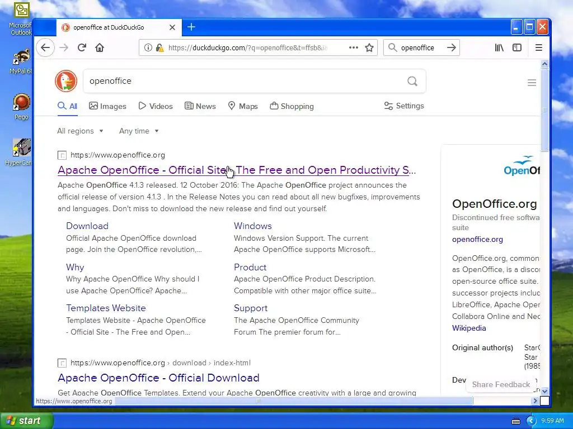The image size is (573, 429).
Task: Open DuckDuckGo side menu icon
Action: tap(532, 83)
